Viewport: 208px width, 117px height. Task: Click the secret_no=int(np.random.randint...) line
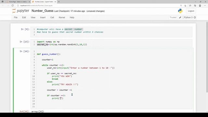(62, 45)
